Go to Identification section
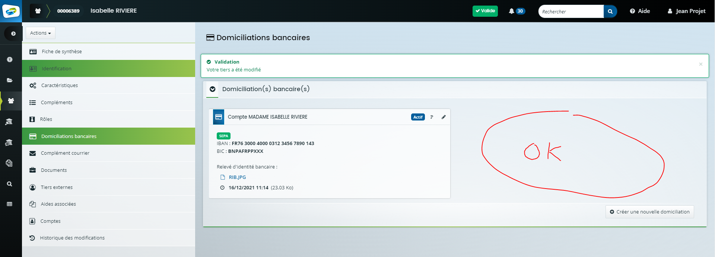 click(x=108, y=68)
